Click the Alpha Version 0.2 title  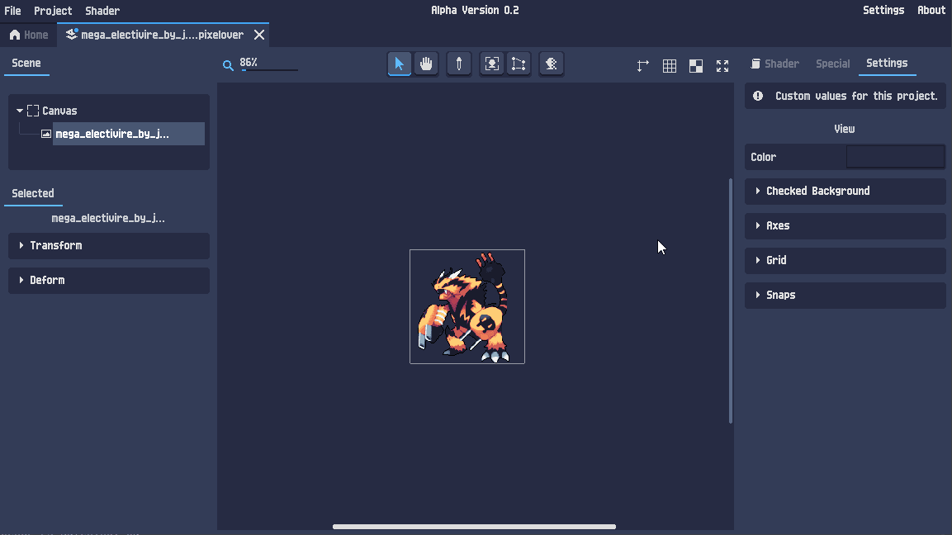475,10
